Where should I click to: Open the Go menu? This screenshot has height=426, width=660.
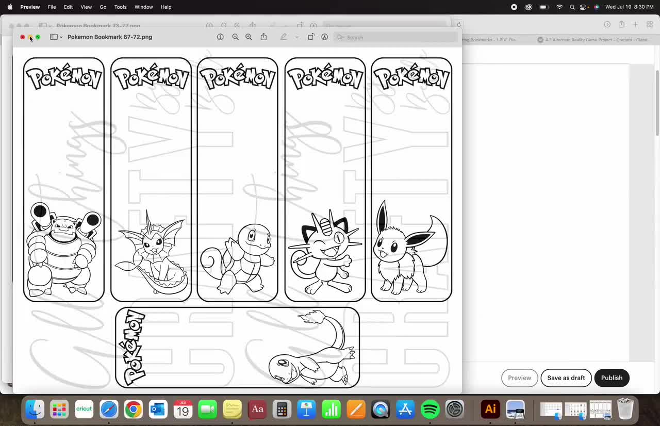pyautogui.click(x=103, y=7)
